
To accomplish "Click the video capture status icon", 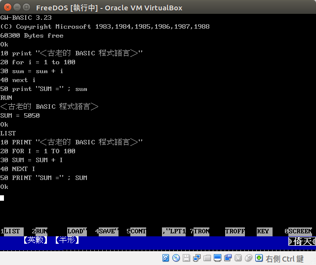I will [x=228, y=258].
